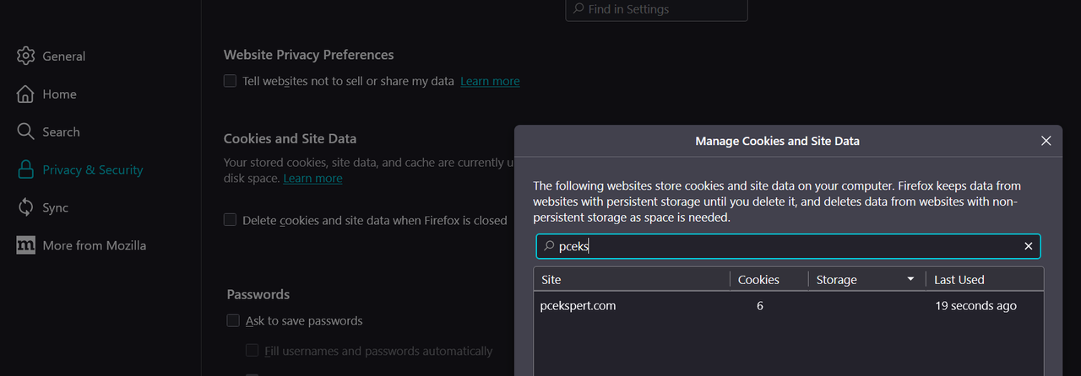Open the Sync settings section
The height and width of the screenshot is (376, 1081).
55,208
